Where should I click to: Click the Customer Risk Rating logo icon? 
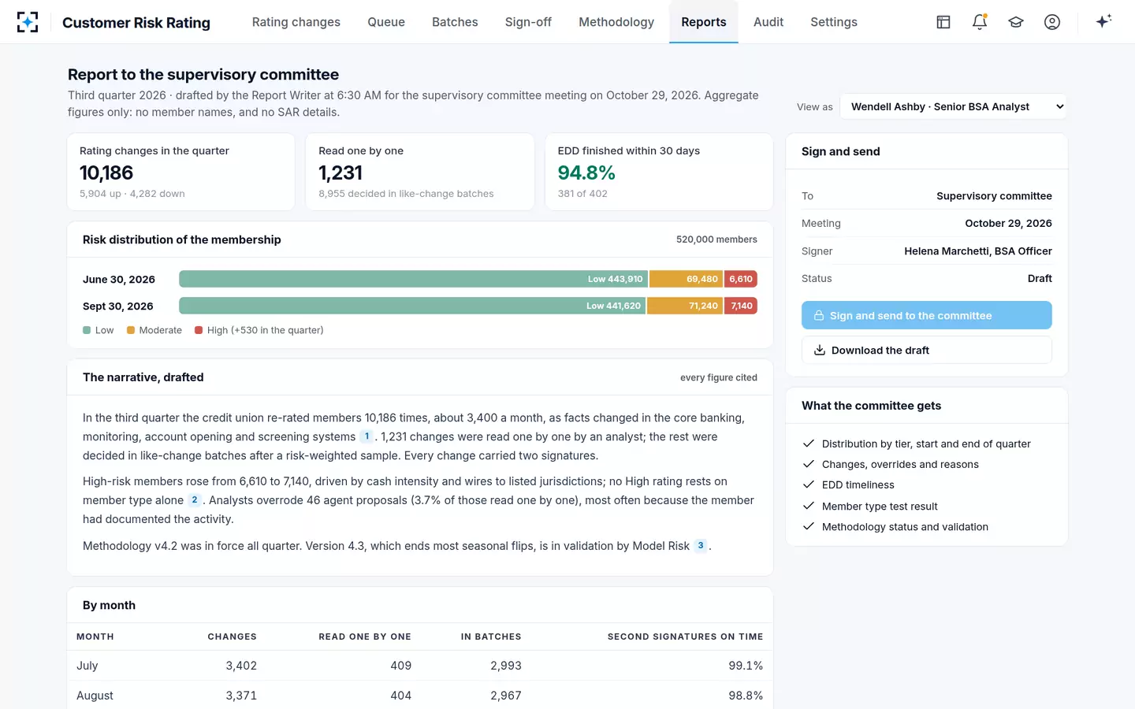[x=28, y=22]
